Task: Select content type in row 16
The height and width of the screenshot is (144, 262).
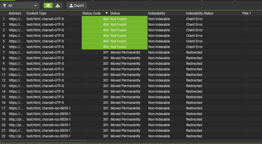Action: click(x=54, y=103)
